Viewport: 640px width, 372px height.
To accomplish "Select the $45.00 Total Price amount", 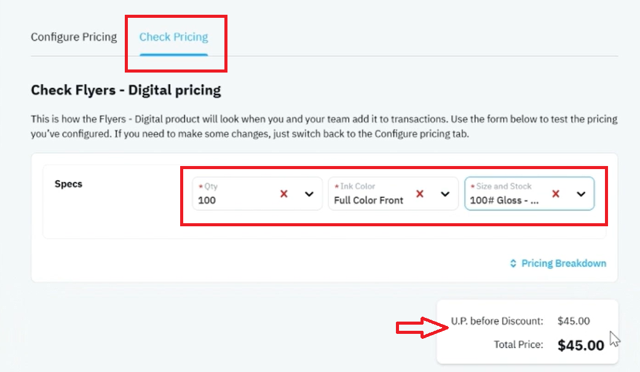I will [x=581, y=346].
